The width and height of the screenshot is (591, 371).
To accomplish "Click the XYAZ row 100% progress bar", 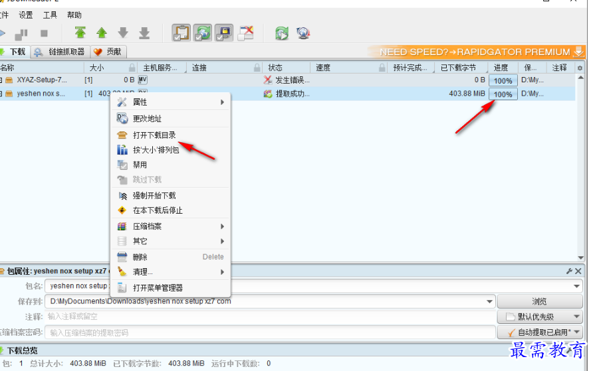I will tap(503, 80).
